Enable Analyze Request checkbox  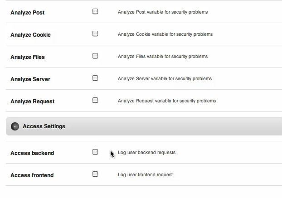[95, 100]
